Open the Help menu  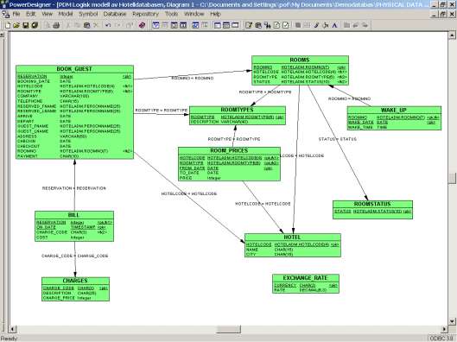(215, 14)
